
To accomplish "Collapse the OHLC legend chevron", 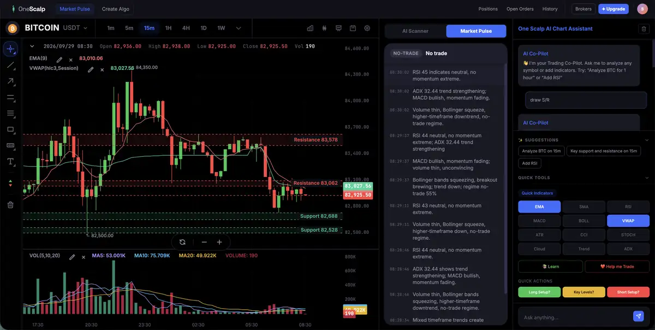I will click(32, 46).
